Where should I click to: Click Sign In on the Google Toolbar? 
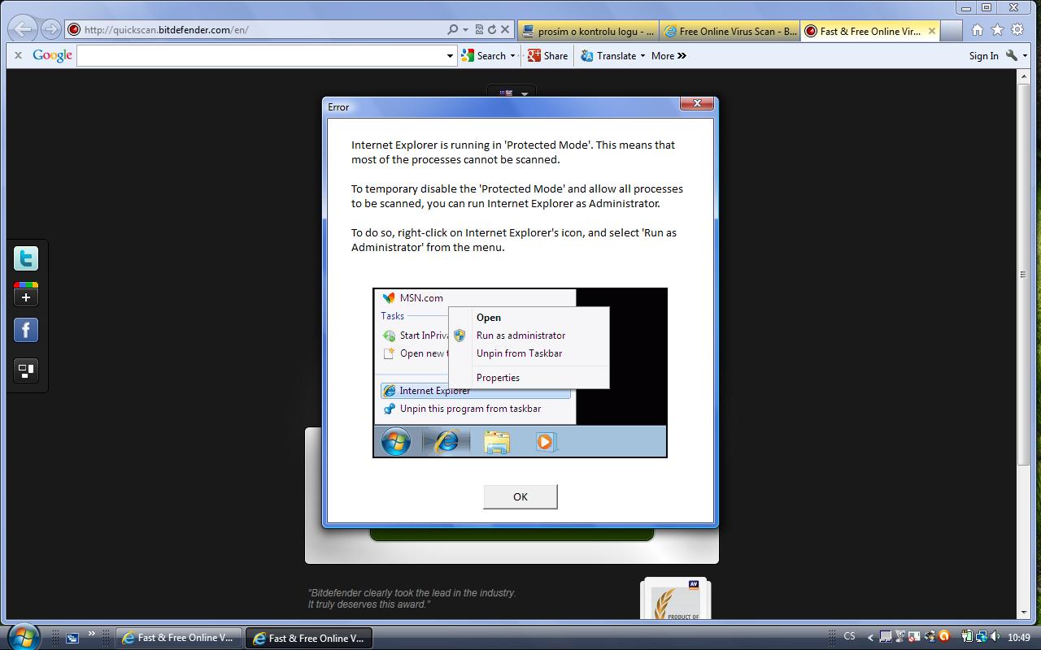pyautogui.click(x=983, y=55)
